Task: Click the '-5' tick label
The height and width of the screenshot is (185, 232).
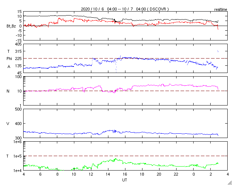Action: pyautogui.click(x=19, y=31)
